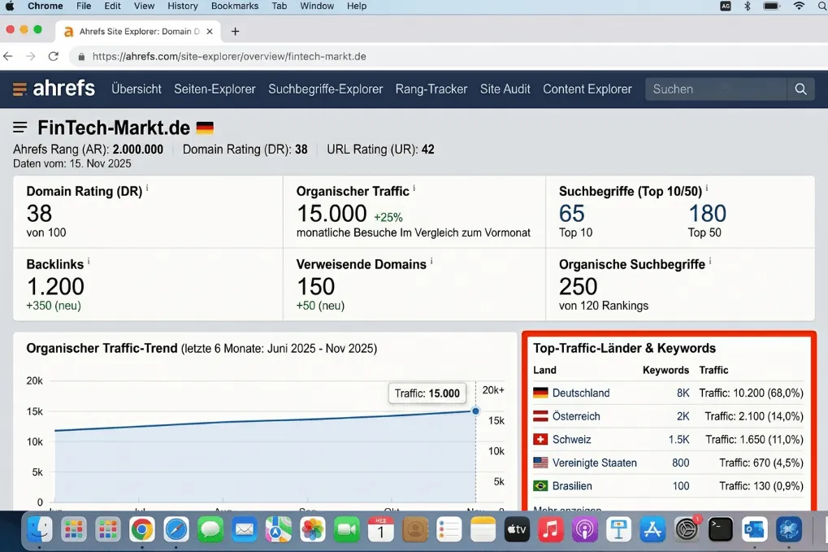828x552 pixels.
Task: Open a new Chrome tab
Action: (235, 31)
